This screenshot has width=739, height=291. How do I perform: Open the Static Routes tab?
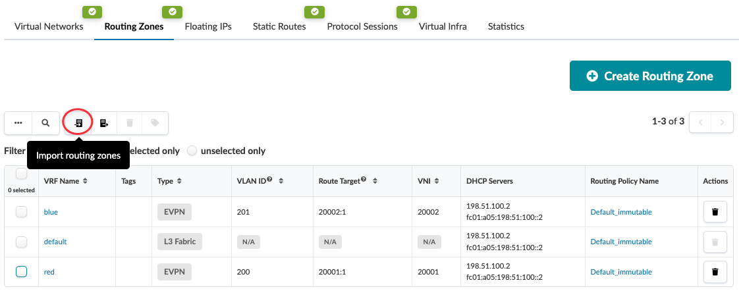click(279, 27)
